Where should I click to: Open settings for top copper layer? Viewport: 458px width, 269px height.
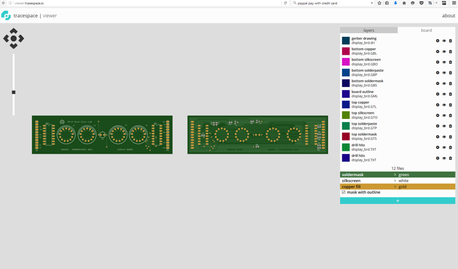click(x=438, y=105)
